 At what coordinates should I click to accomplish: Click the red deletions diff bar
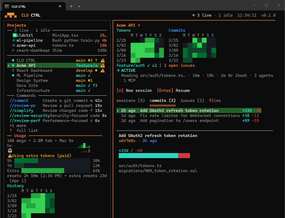(x=184, y=156)
